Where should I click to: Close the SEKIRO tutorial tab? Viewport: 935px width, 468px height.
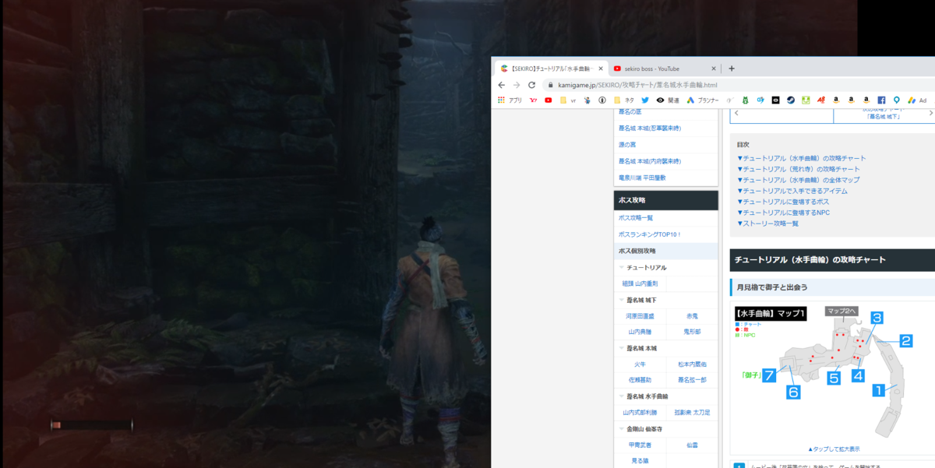(601, 69)
